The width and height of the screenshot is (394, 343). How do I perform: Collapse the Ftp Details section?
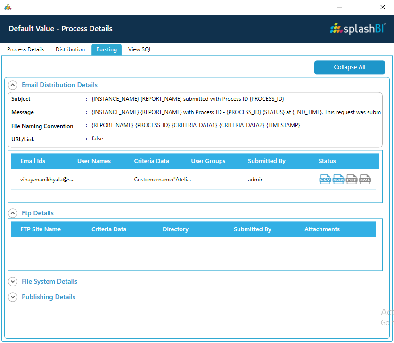pyautogui.click(x=13, y=213)
